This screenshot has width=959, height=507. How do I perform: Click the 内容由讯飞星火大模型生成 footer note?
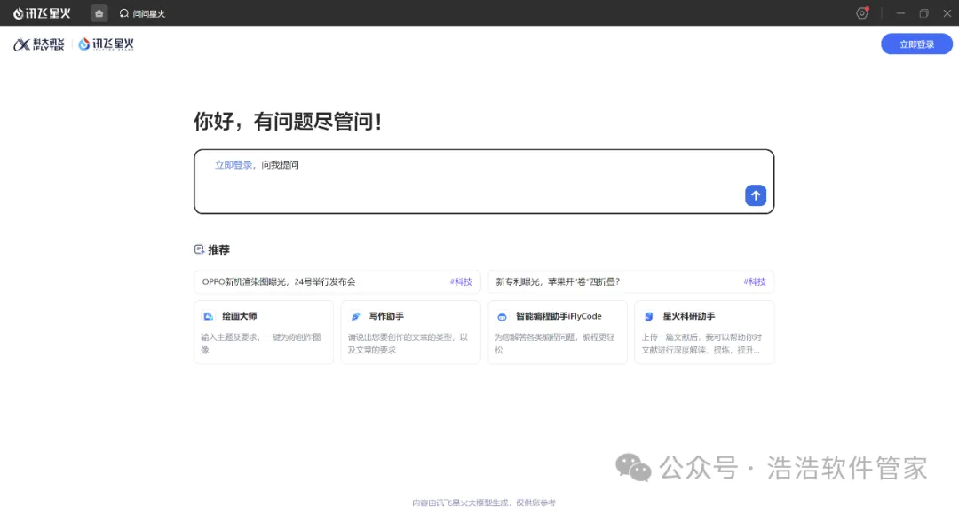[x=484, y=503]
